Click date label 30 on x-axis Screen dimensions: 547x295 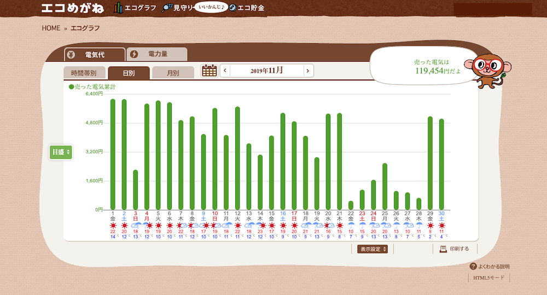(x=441, y=213)
